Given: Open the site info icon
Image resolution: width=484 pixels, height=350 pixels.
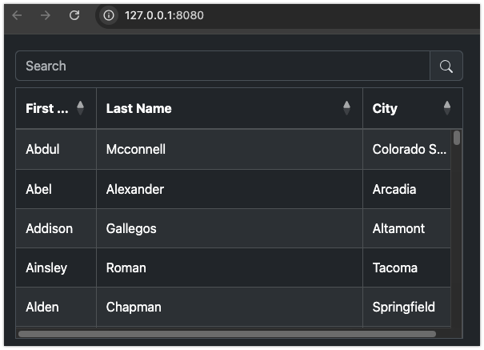Looking at the screenshot, I should pos(109,15).
